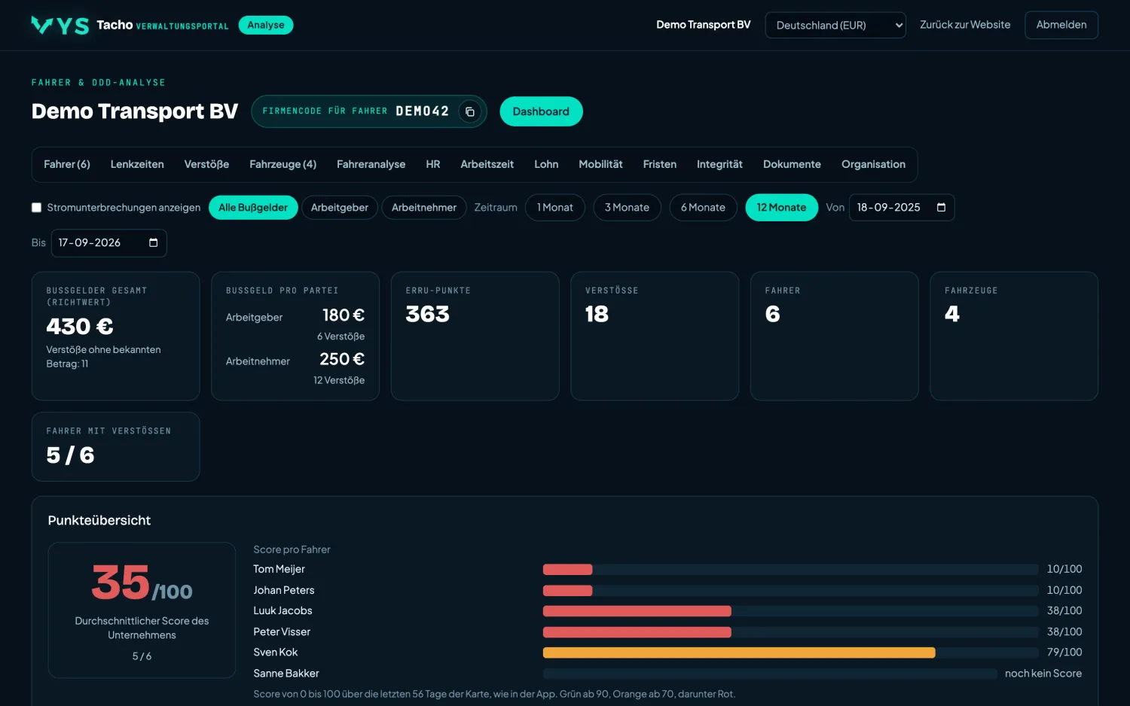
Task: Filter fines by Arbeitgeber
Action: (x=340, y=208)
